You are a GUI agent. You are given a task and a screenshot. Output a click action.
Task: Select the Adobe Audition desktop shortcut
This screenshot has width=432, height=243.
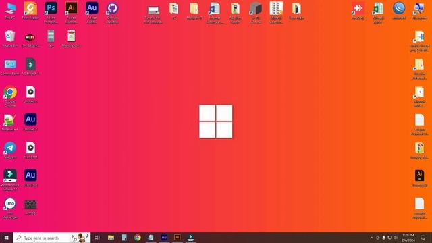(x=92, y=12)
